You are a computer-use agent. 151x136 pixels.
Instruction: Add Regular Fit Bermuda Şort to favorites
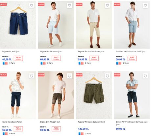69,6
